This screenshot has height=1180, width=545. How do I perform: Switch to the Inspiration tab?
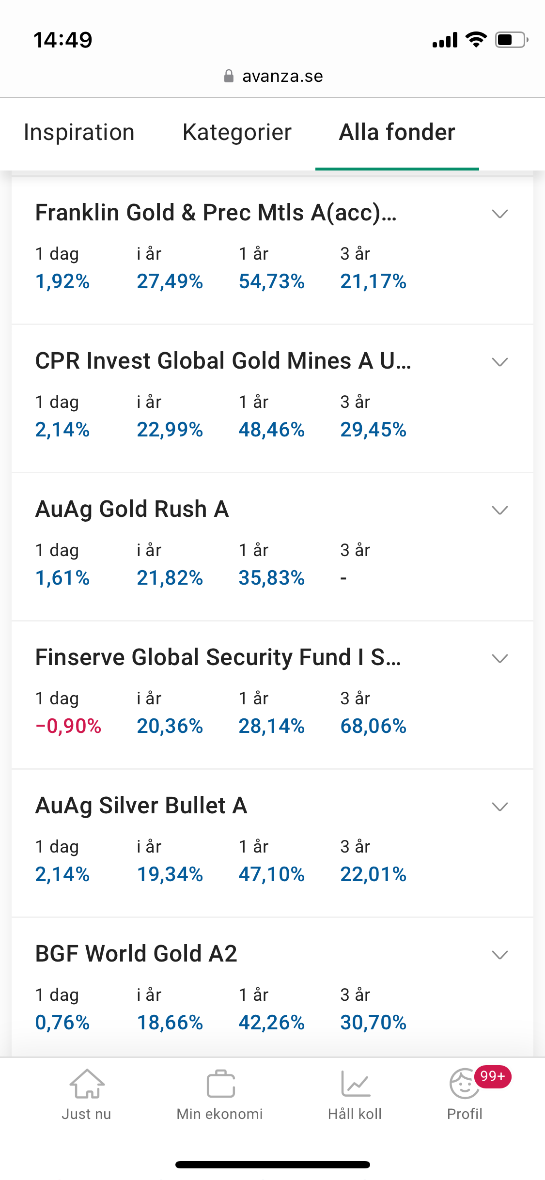pyautogui.click(x=79, y=132)
